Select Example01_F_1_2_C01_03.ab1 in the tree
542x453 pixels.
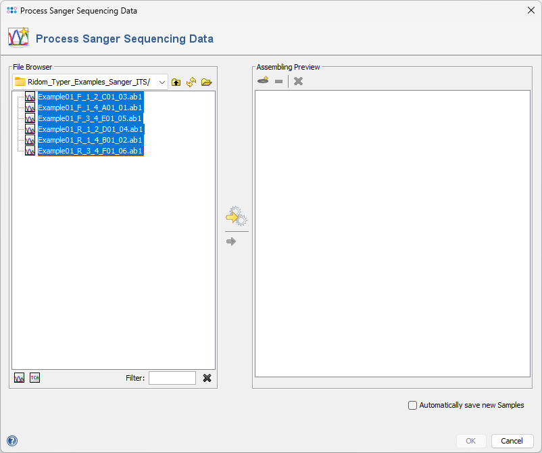[89, 97]
